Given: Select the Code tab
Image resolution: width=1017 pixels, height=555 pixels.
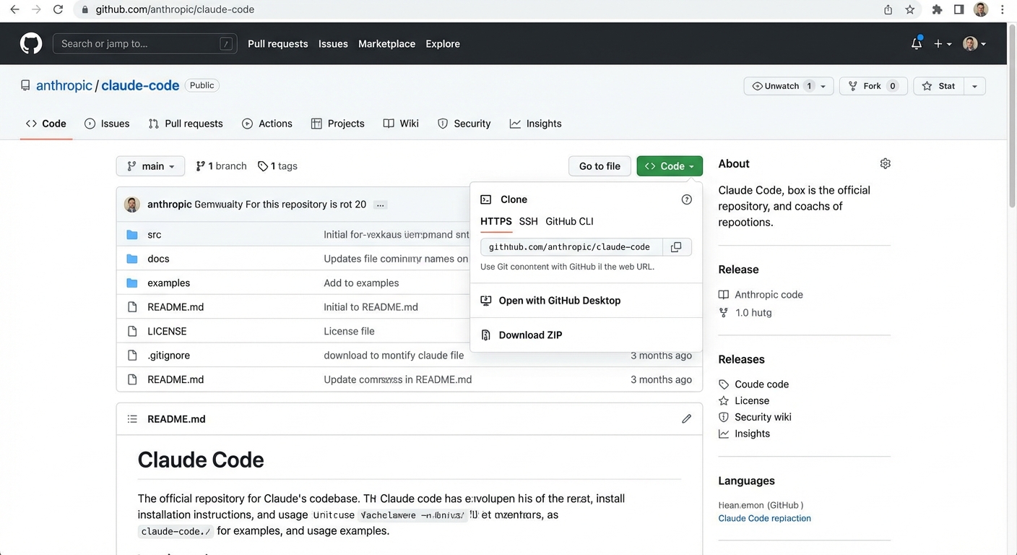Looking at the screenshot, I should pos(46,124).
